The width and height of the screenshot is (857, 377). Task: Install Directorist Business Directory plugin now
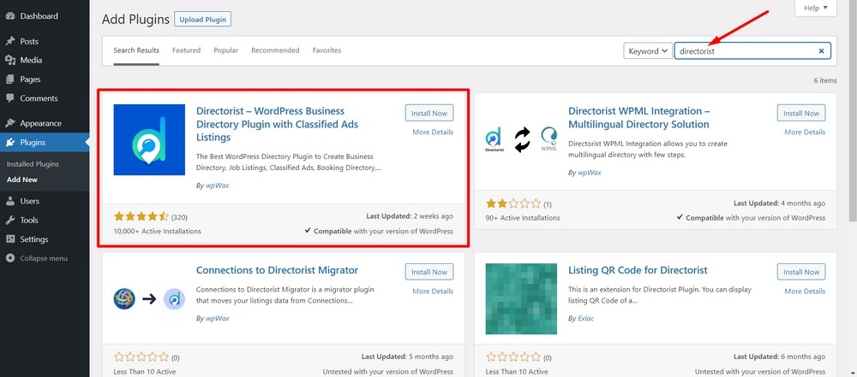coord(429,114)
